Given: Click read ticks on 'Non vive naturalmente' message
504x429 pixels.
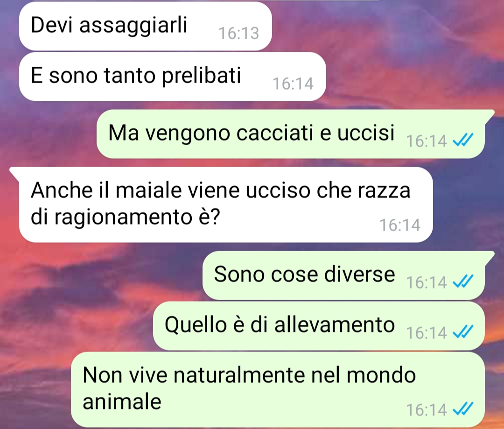Looking at the screenshot, I should pyautogui.click(x=463, y=409).
